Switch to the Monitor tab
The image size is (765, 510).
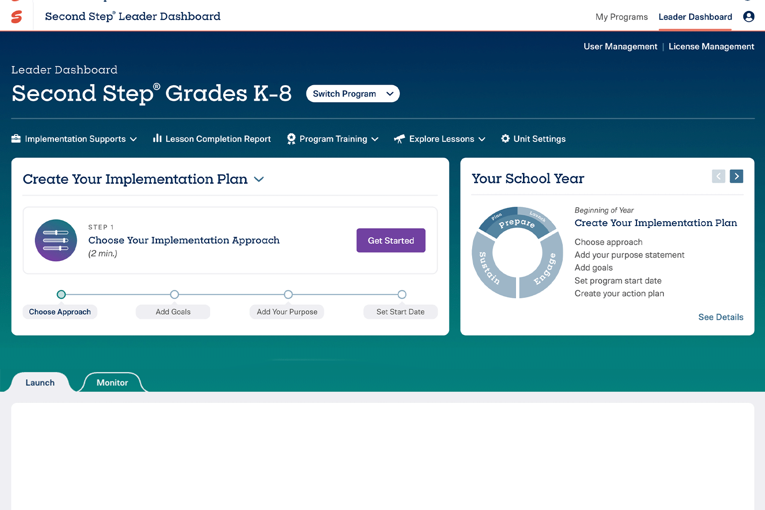coord(112,382)
